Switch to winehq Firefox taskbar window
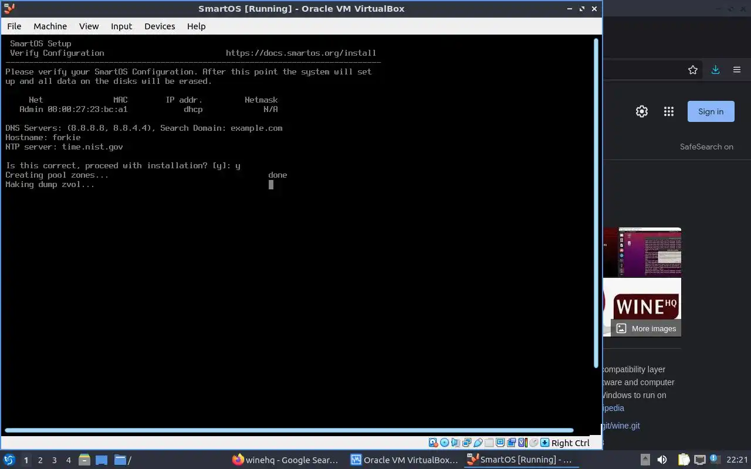The image size is (751, 469). pyautogui.click(x=286, y=460)
